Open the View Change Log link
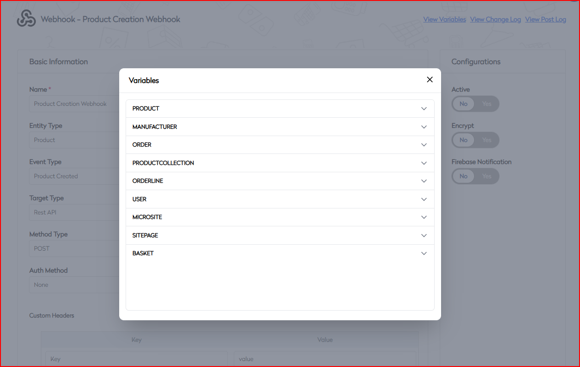Viewport: 580px width, 367px height. [x=495, y=20]
